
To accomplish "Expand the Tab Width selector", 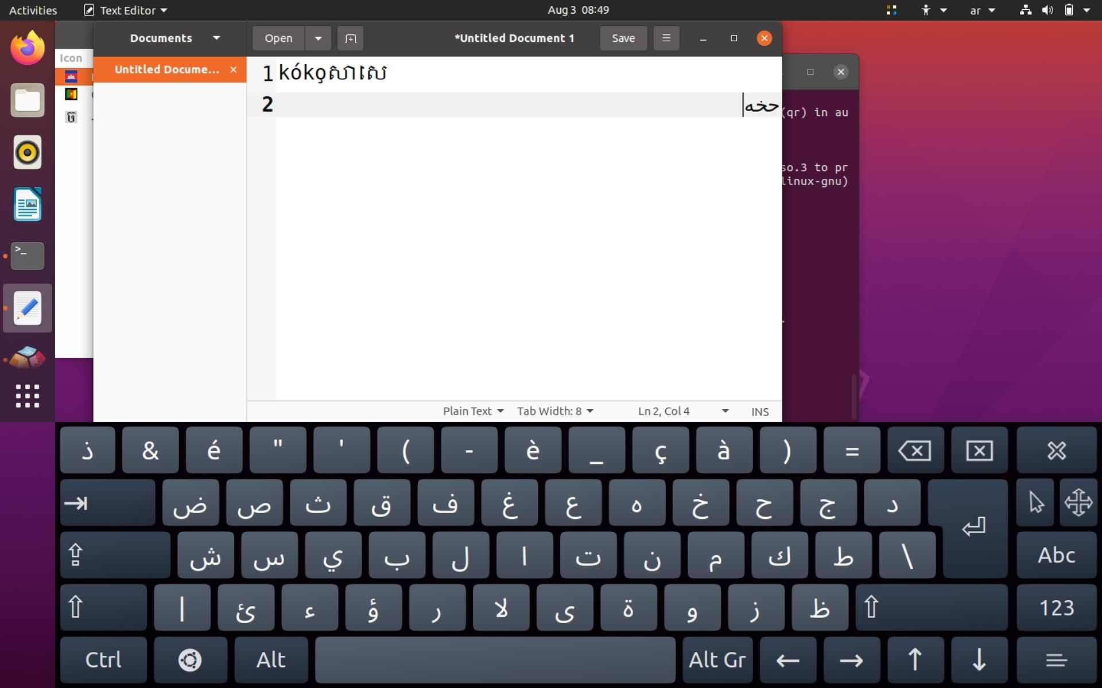I will click(x=555, y=411).
